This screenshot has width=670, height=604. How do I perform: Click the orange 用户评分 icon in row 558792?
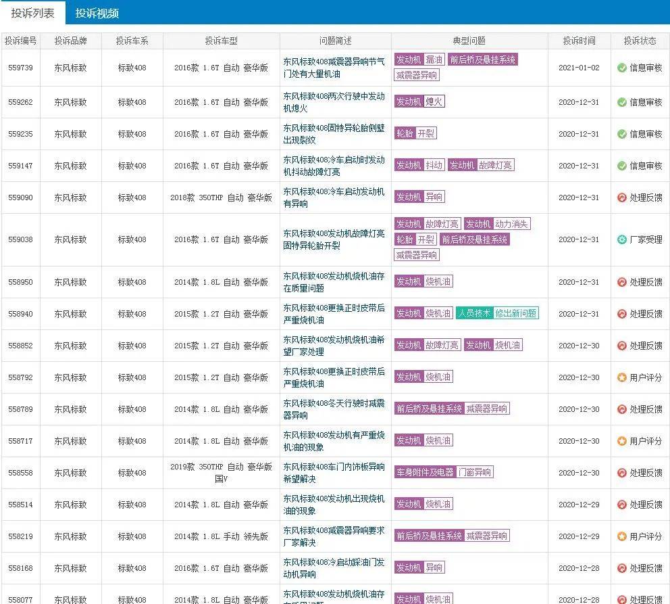click(x=622, y=377)
